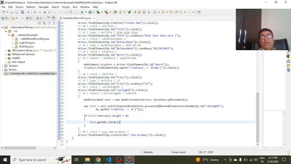Open Debug button dropdown arrow
The image size is (291, 164).
(85, 12)
